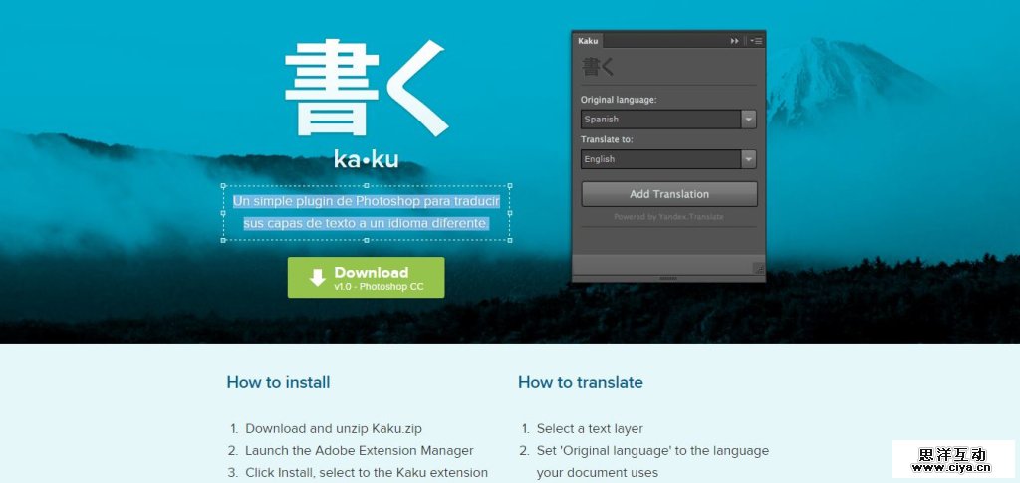Open the Kaku panel flyout menu icon
Image resolution: width=1020 pixels, height=483 pixels.
pyautogui.click(x=756, y=41)
